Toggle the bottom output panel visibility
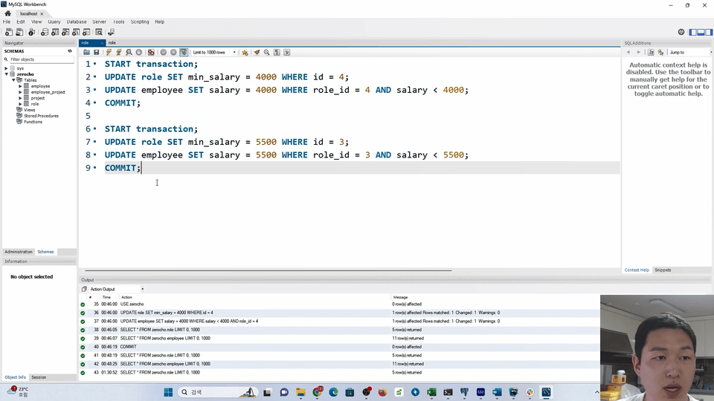Screen dimensions: 714x401 pos(701,32)
